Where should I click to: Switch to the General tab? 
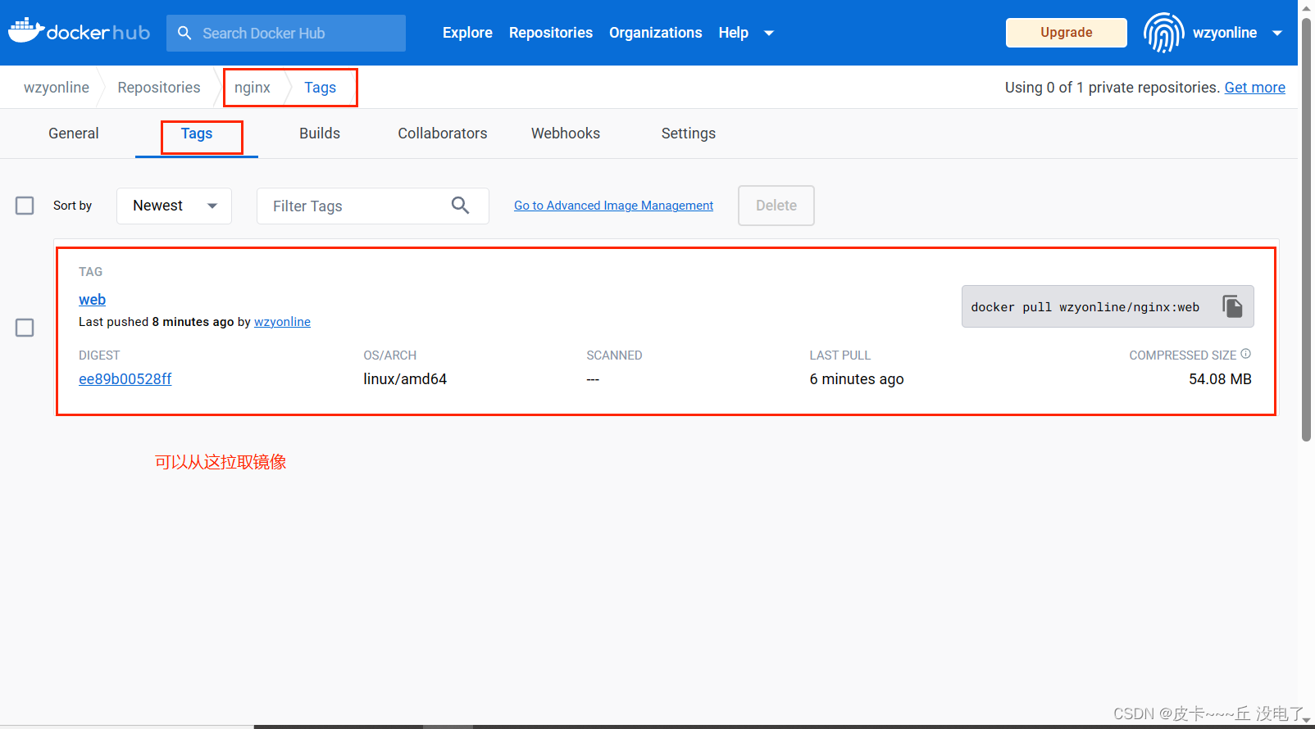point(74,134)
